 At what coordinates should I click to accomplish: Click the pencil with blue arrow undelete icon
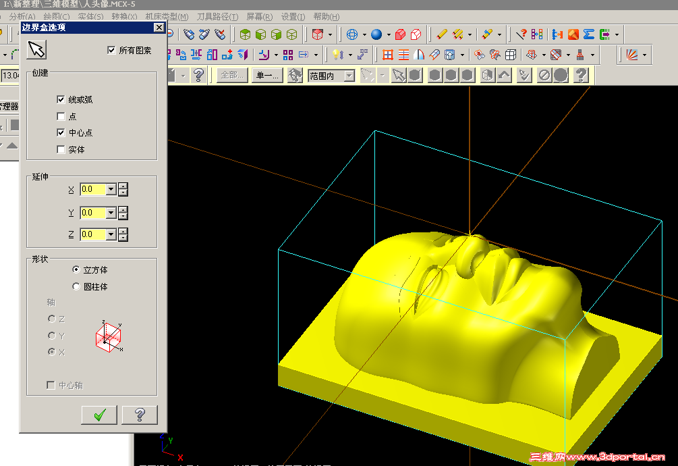[487, 34]
